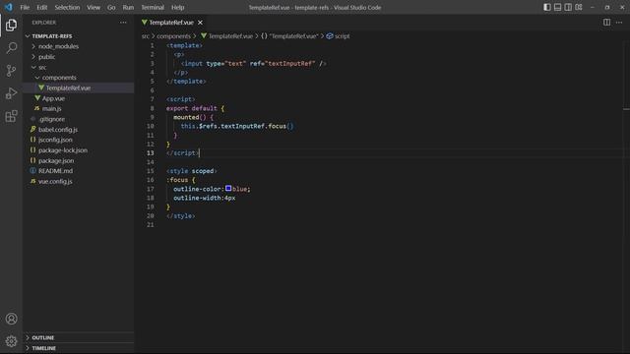
Task: Click TemplateRef.vue file breadcrumb with Vue icon
Action: click(226, 36)
